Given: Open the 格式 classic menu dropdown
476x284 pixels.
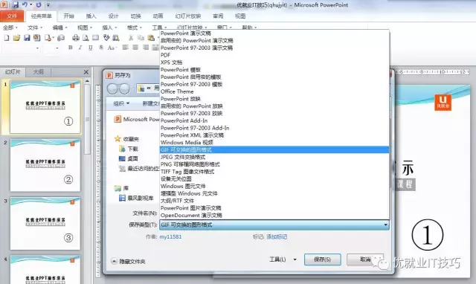Looking at the screenshot, I should [x=135, y=28].
